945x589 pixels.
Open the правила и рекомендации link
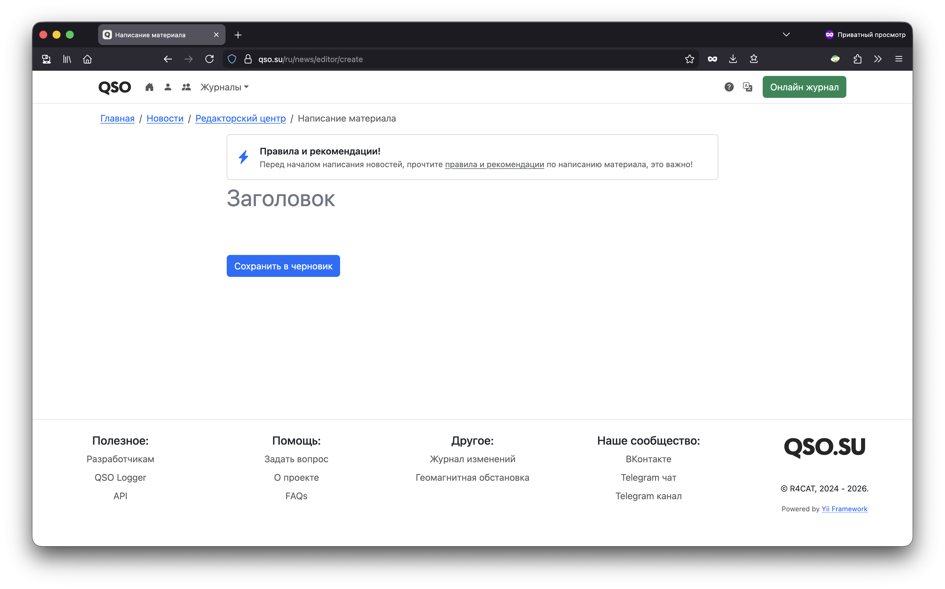494,164
